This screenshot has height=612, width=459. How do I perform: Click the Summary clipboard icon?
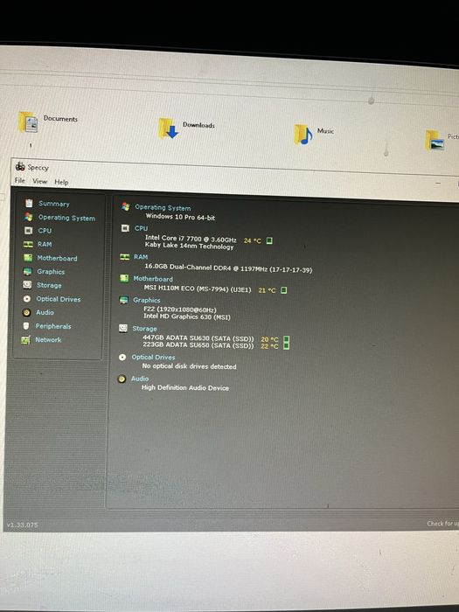coord(29,203)
